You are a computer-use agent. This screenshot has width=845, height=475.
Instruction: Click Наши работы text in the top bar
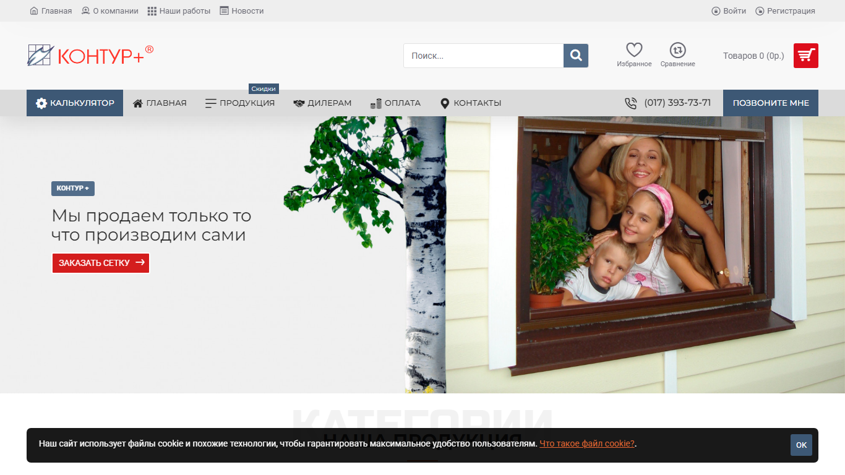[x=185, y=11]
